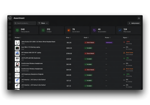Select the On promotion tag icon
This screenshot has height=105, width=150.
94,30
